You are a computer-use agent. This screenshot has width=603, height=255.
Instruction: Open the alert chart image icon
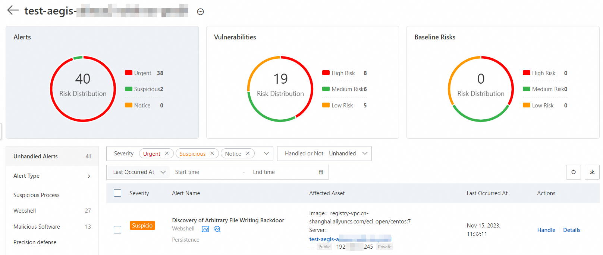click(x=205, y=229)
